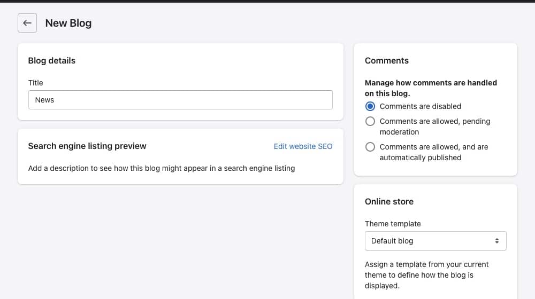Enable comments that are automatically published radio circle
This screenshot has width=535, height=299.
tap(370, 147)
